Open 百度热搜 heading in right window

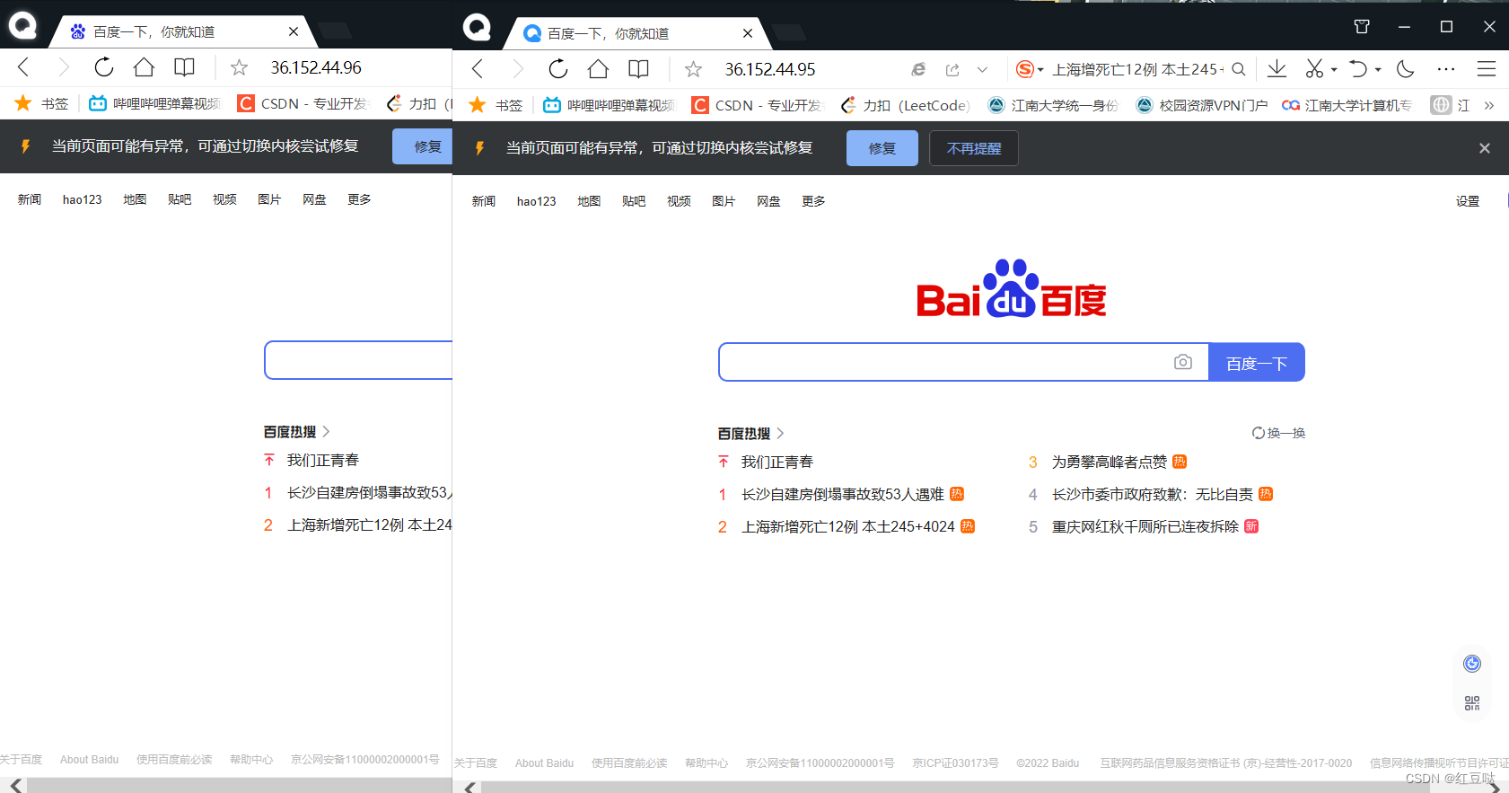tap(750, 433)
